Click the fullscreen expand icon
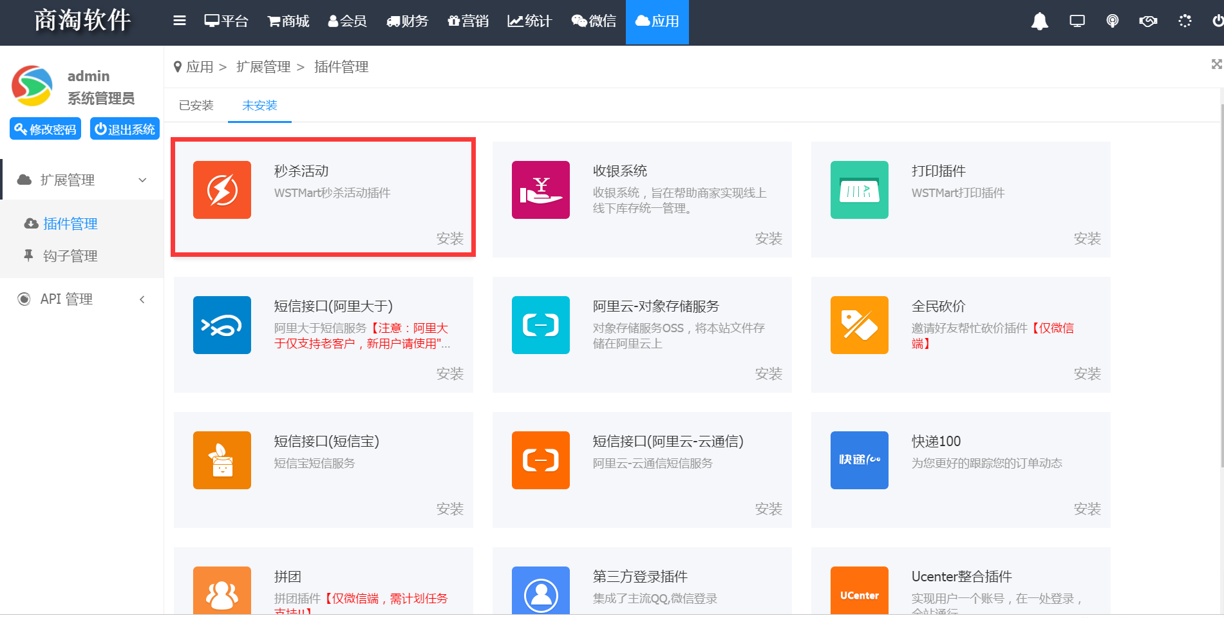 coord(1216,64)
